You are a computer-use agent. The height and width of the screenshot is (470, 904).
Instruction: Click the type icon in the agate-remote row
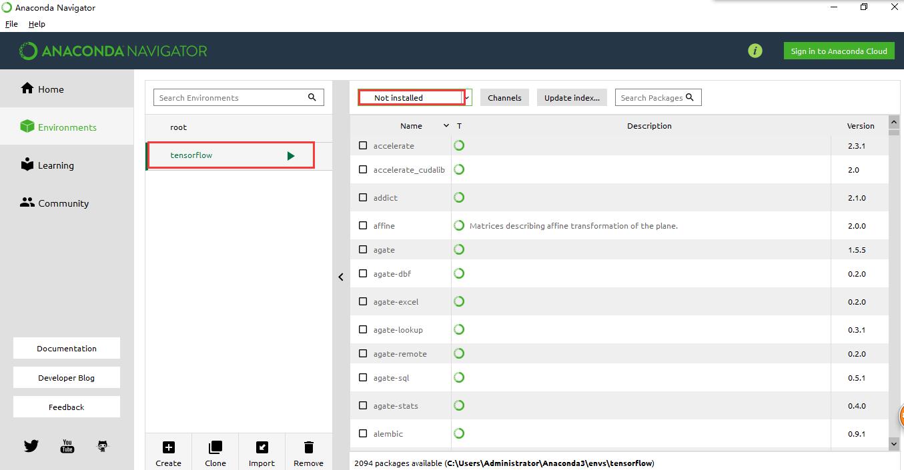click(459, 353)
